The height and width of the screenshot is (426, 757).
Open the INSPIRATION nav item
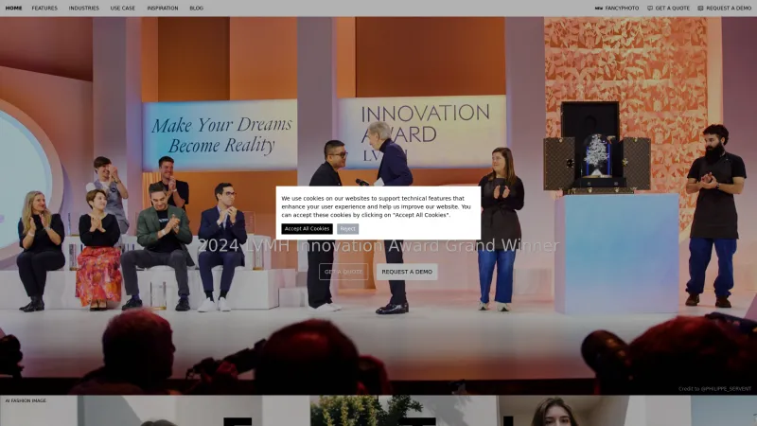162,9
